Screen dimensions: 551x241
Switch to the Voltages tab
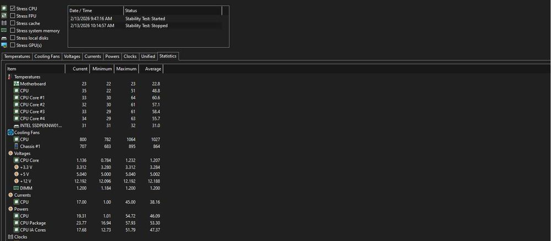[x=72, y=56]
